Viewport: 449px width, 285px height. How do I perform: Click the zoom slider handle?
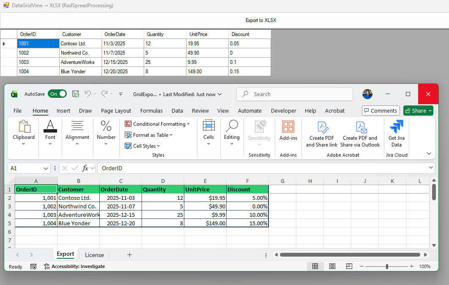point(387,267)
